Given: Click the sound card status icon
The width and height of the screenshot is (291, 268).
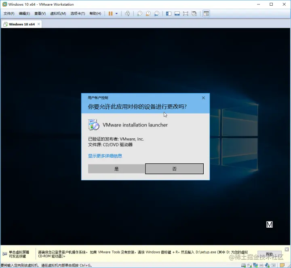Looking at the screenshot, I should [x=267, y=265].
